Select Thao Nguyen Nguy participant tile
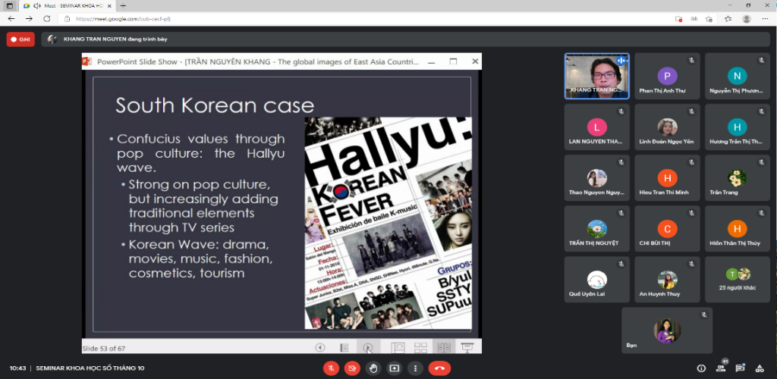Viewport: 777px width, 379px height. pos(597,177)
